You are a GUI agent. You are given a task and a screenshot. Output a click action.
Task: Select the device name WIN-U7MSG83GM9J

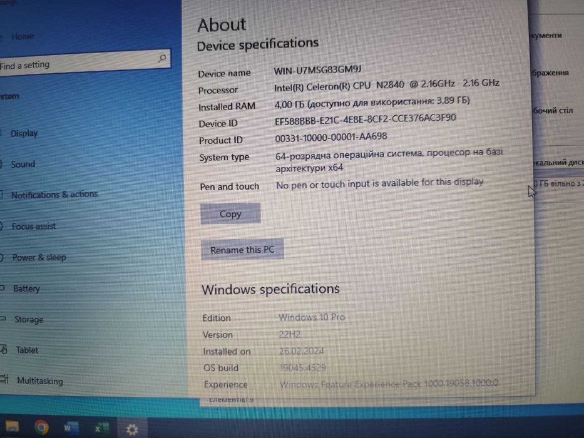point(317,69)
